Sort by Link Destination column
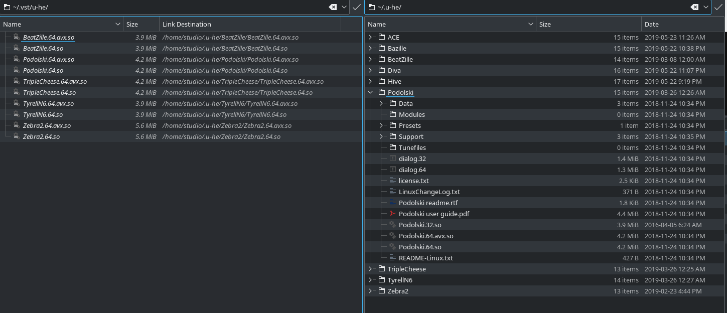The width and height of the screenshot is (727, 313). click(x=250, y=24)
